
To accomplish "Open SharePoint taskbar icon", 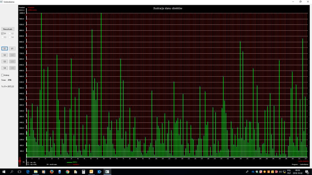I will click(x=99, y=172).
